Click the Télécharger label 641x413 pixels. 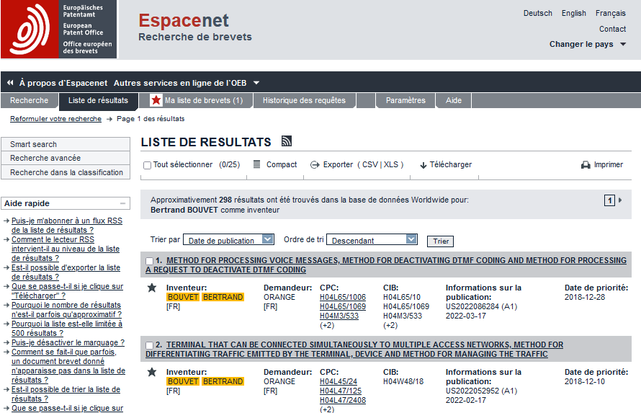(x=450, y=164)
